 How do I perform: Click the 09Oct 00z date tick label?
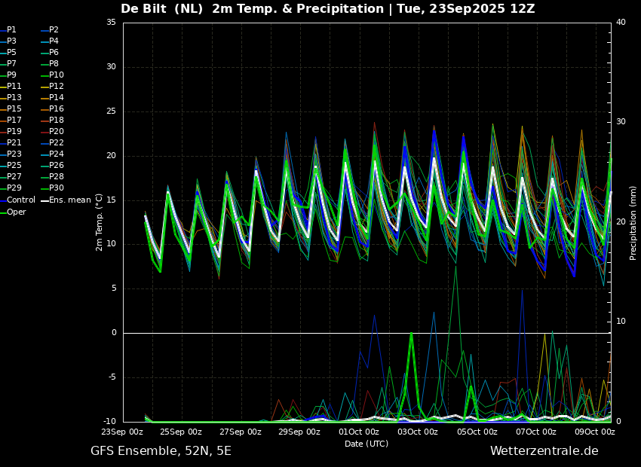click(x=594, y=432)
